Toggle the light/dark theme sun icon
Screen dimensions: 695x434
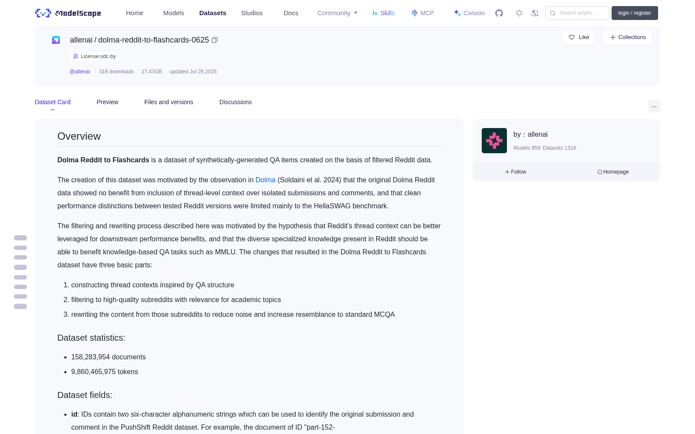pyautogui.click(x=519, y=13)
